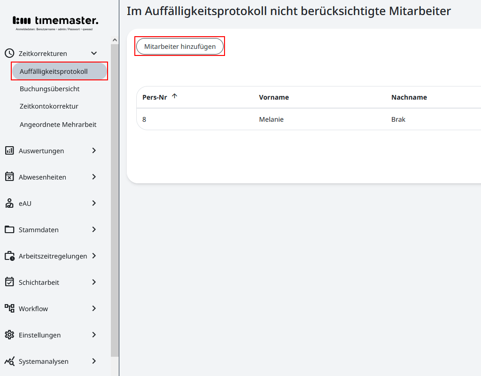Click the Einstellungen gear icon
The width and height of the screenshot is (481, 376).
click(x=8, y=335)
